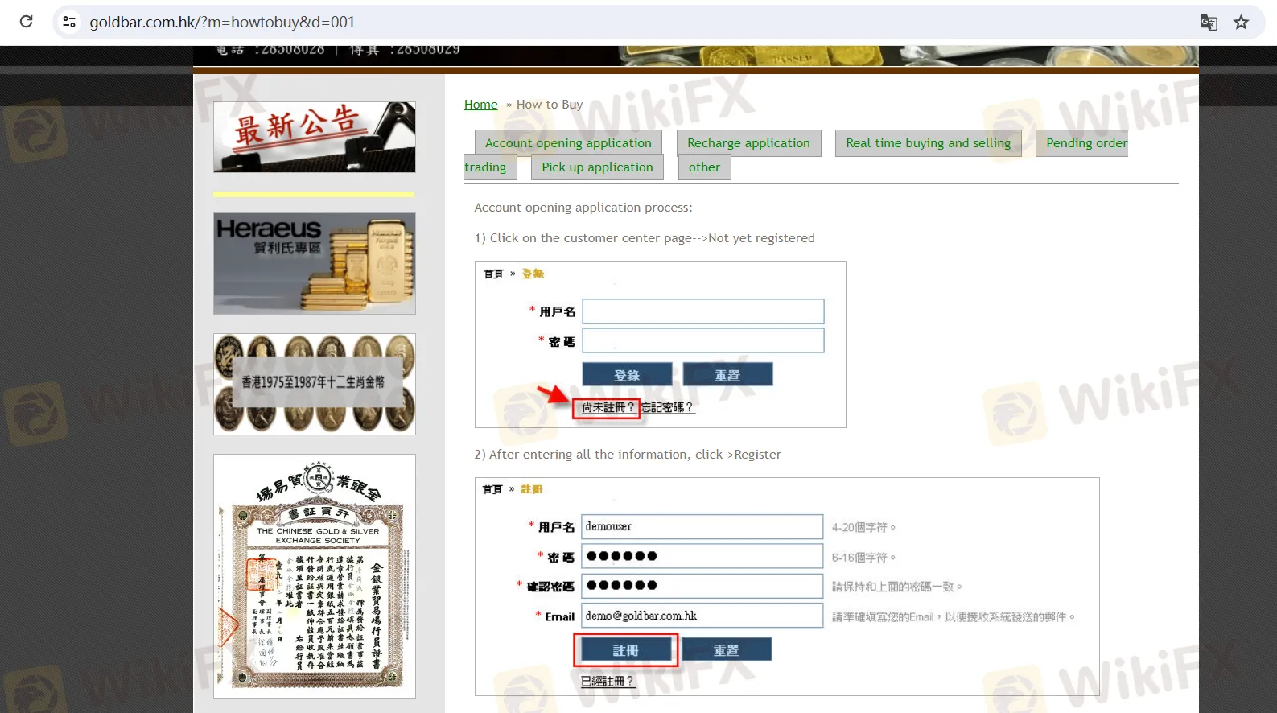
Task: Open the other tab
Action: [704, 167]
